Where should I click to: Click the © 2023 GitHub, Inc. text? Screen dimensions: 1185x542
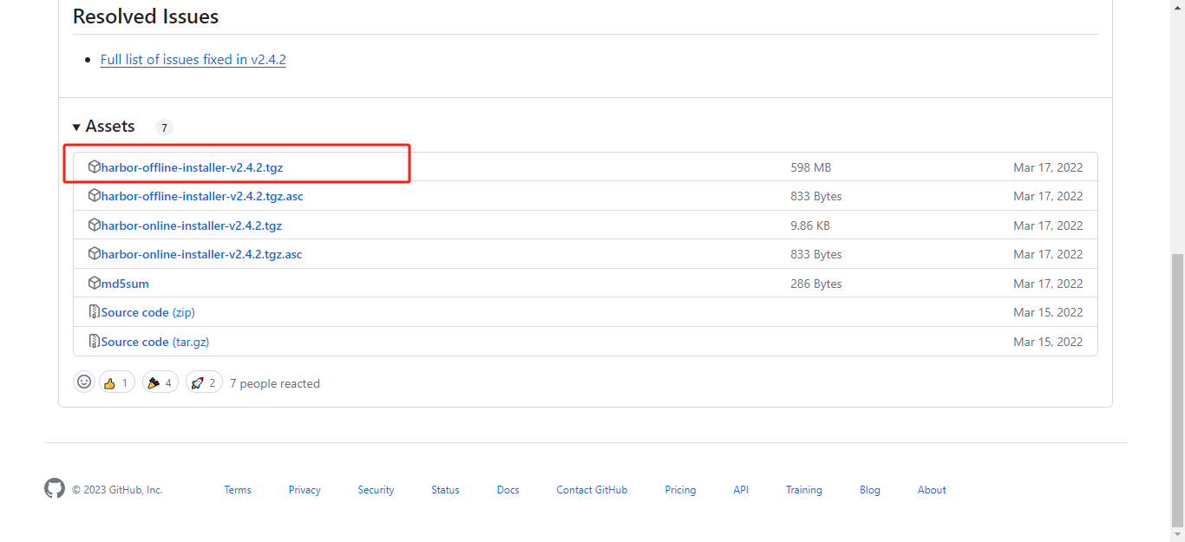click(117, 490)
